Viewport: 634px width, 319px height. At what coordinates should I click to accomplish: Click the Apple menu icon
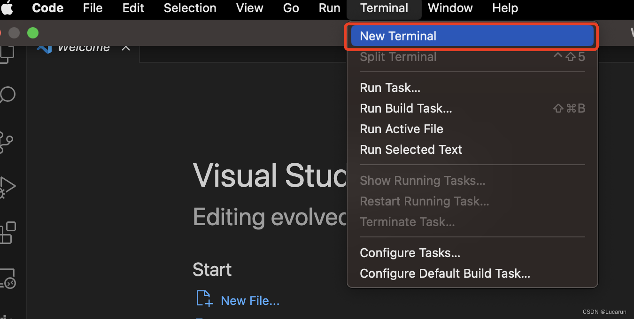click(7, 8)
